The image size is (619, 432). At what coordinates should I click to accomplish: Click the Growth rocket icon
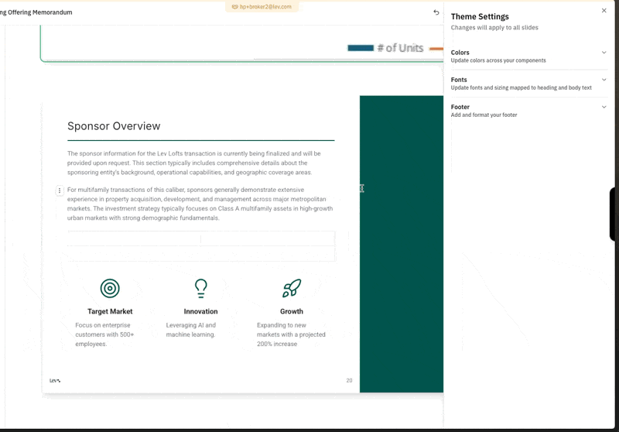291,289
